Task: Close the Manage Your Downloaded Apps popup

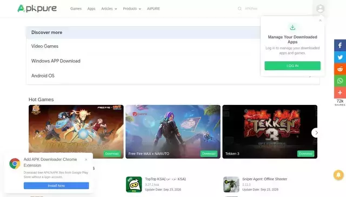Action: tap(320, 20)
